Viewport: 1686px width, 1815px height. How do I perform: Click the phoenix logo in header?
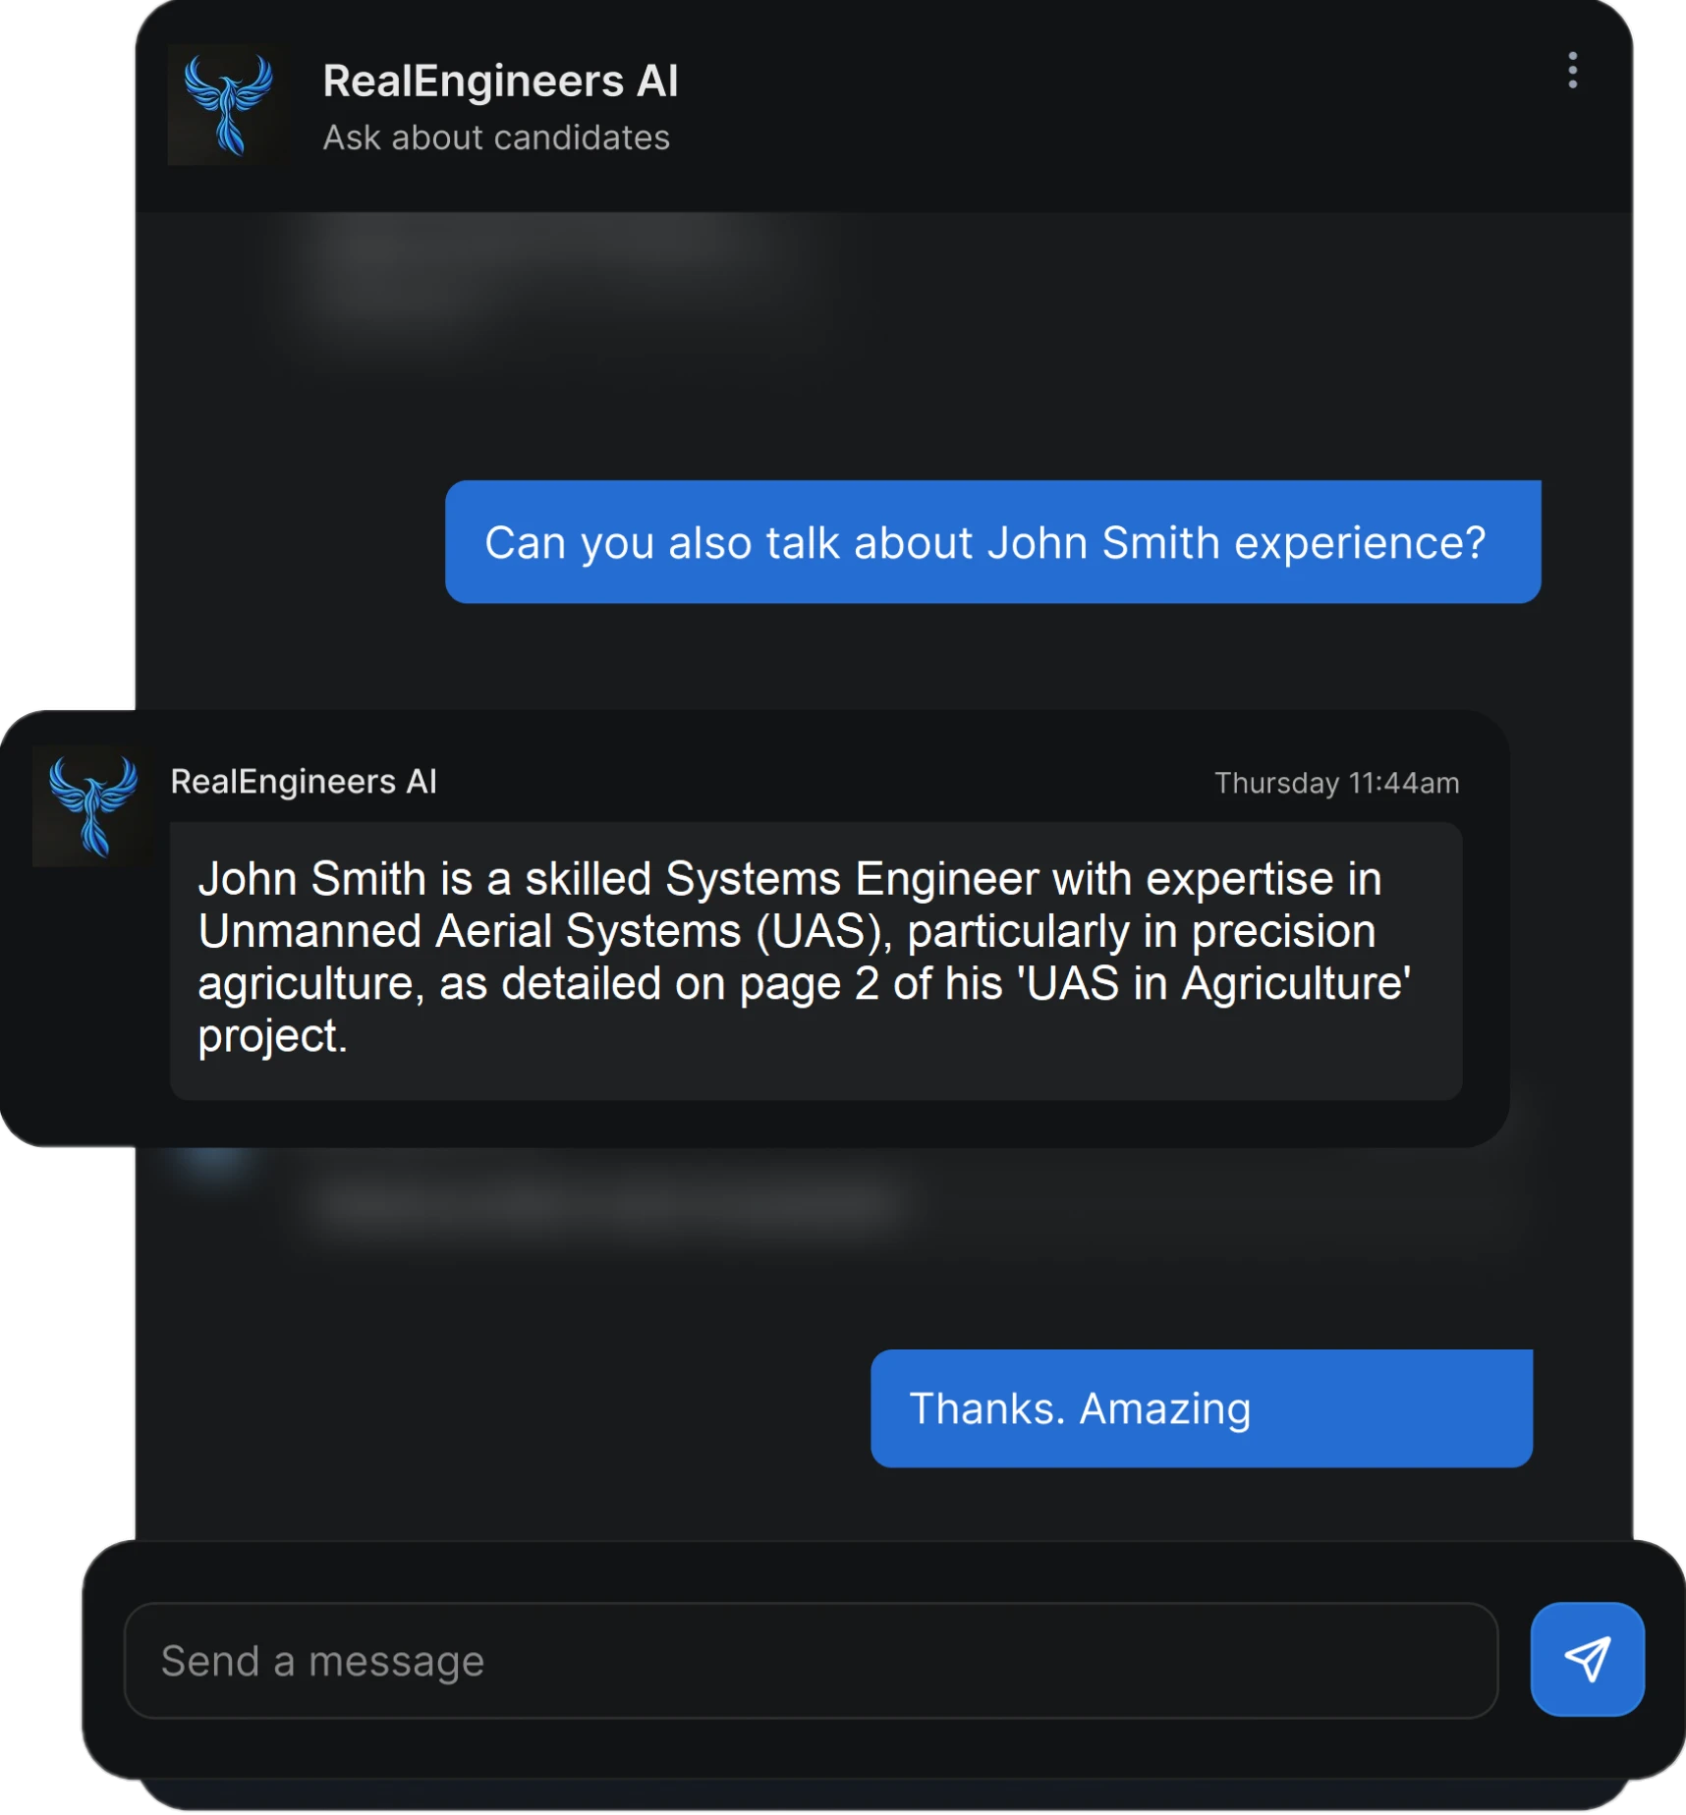click(x=229, y=105)
